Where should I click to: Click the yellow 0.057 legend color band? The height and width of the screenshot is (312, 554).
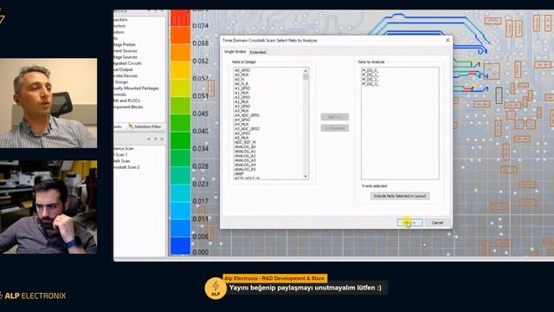click(181, 71)
